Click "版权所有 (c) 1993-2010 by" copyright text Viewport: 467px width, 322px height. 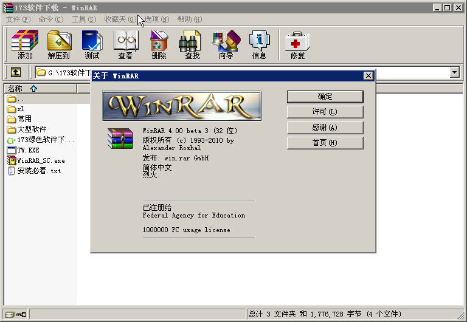tap(189, 140)
